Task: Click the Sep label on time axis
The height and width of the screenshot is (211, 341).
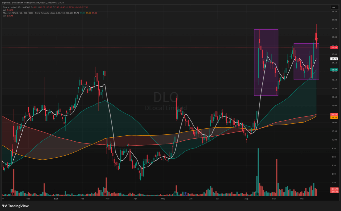Action: [x=274, y=198]
